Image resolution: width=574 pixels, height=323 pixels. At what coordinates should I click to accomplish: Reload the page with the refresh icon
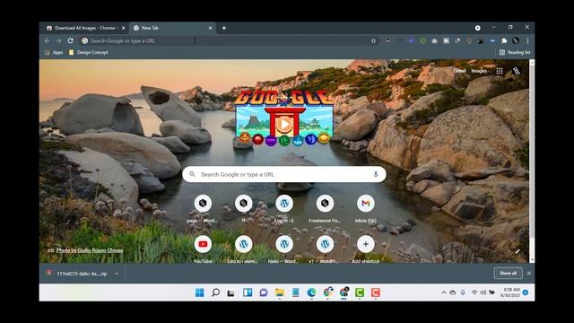(x=70, y=40)
